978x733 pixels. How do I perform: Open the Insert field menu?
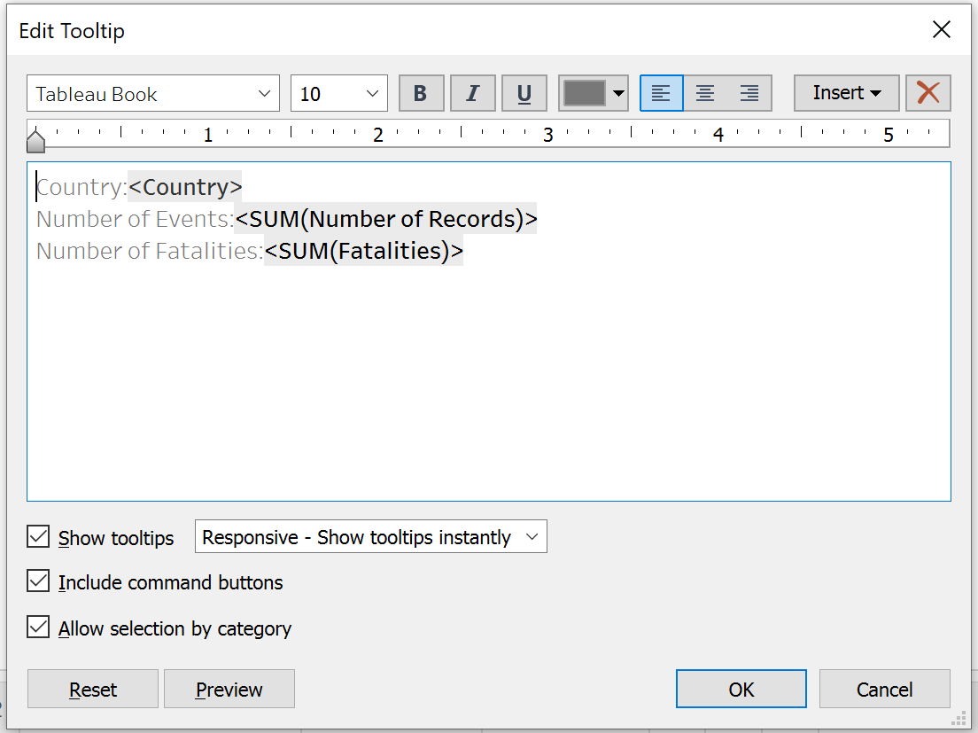846,93
